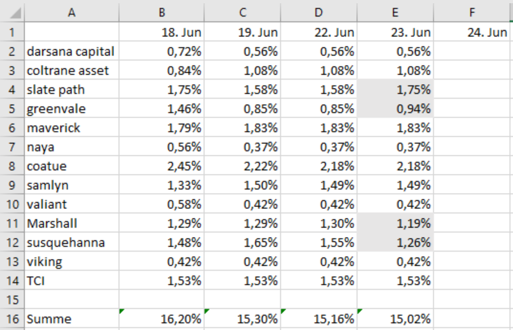513x330 pixels.
Task: Click the 15,02% sum cell
Action: [396, 319]
